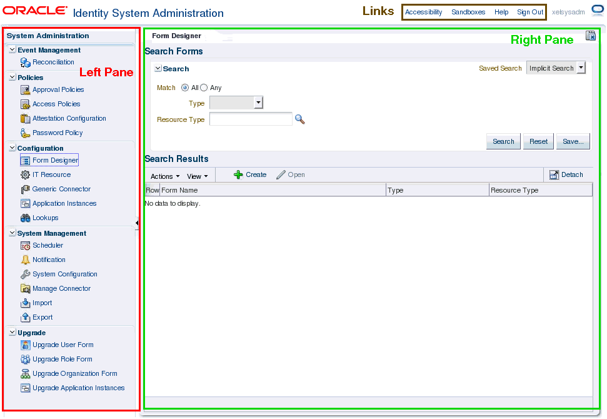Select the Any match radio button
The image size is (607, 419).
tap(204, 88)
